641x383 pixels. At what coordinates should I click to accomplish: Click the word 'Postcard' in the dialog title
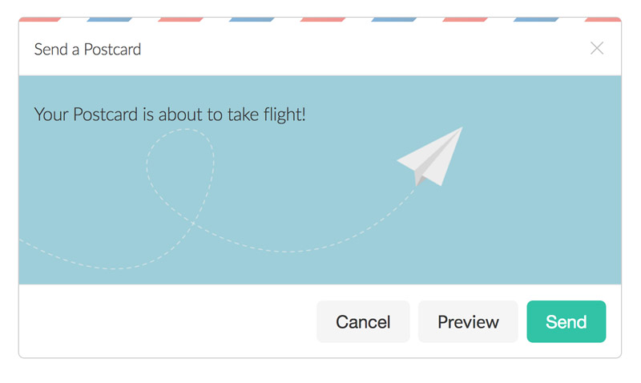pos(112,50)
